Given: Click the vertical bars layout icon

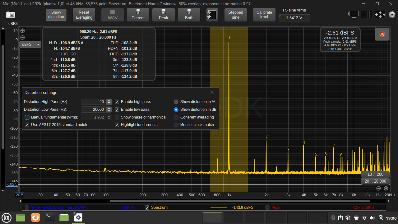Looking at the screenshot, I should 367,15.
